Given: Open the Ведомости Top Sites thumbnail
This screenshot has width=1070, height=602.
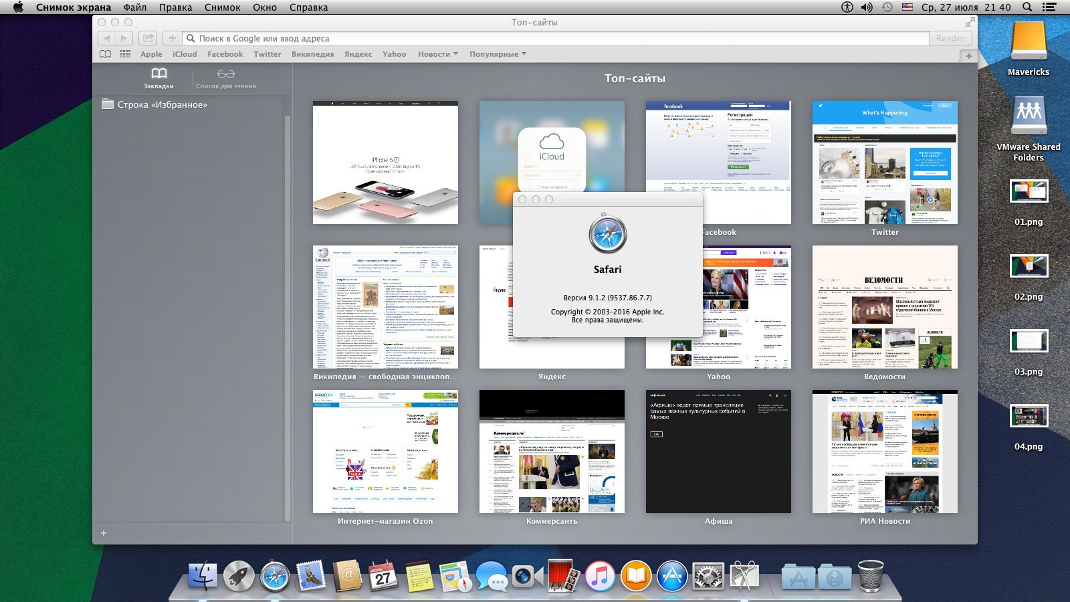Looking at the screenshot, I should pos(885,307).
